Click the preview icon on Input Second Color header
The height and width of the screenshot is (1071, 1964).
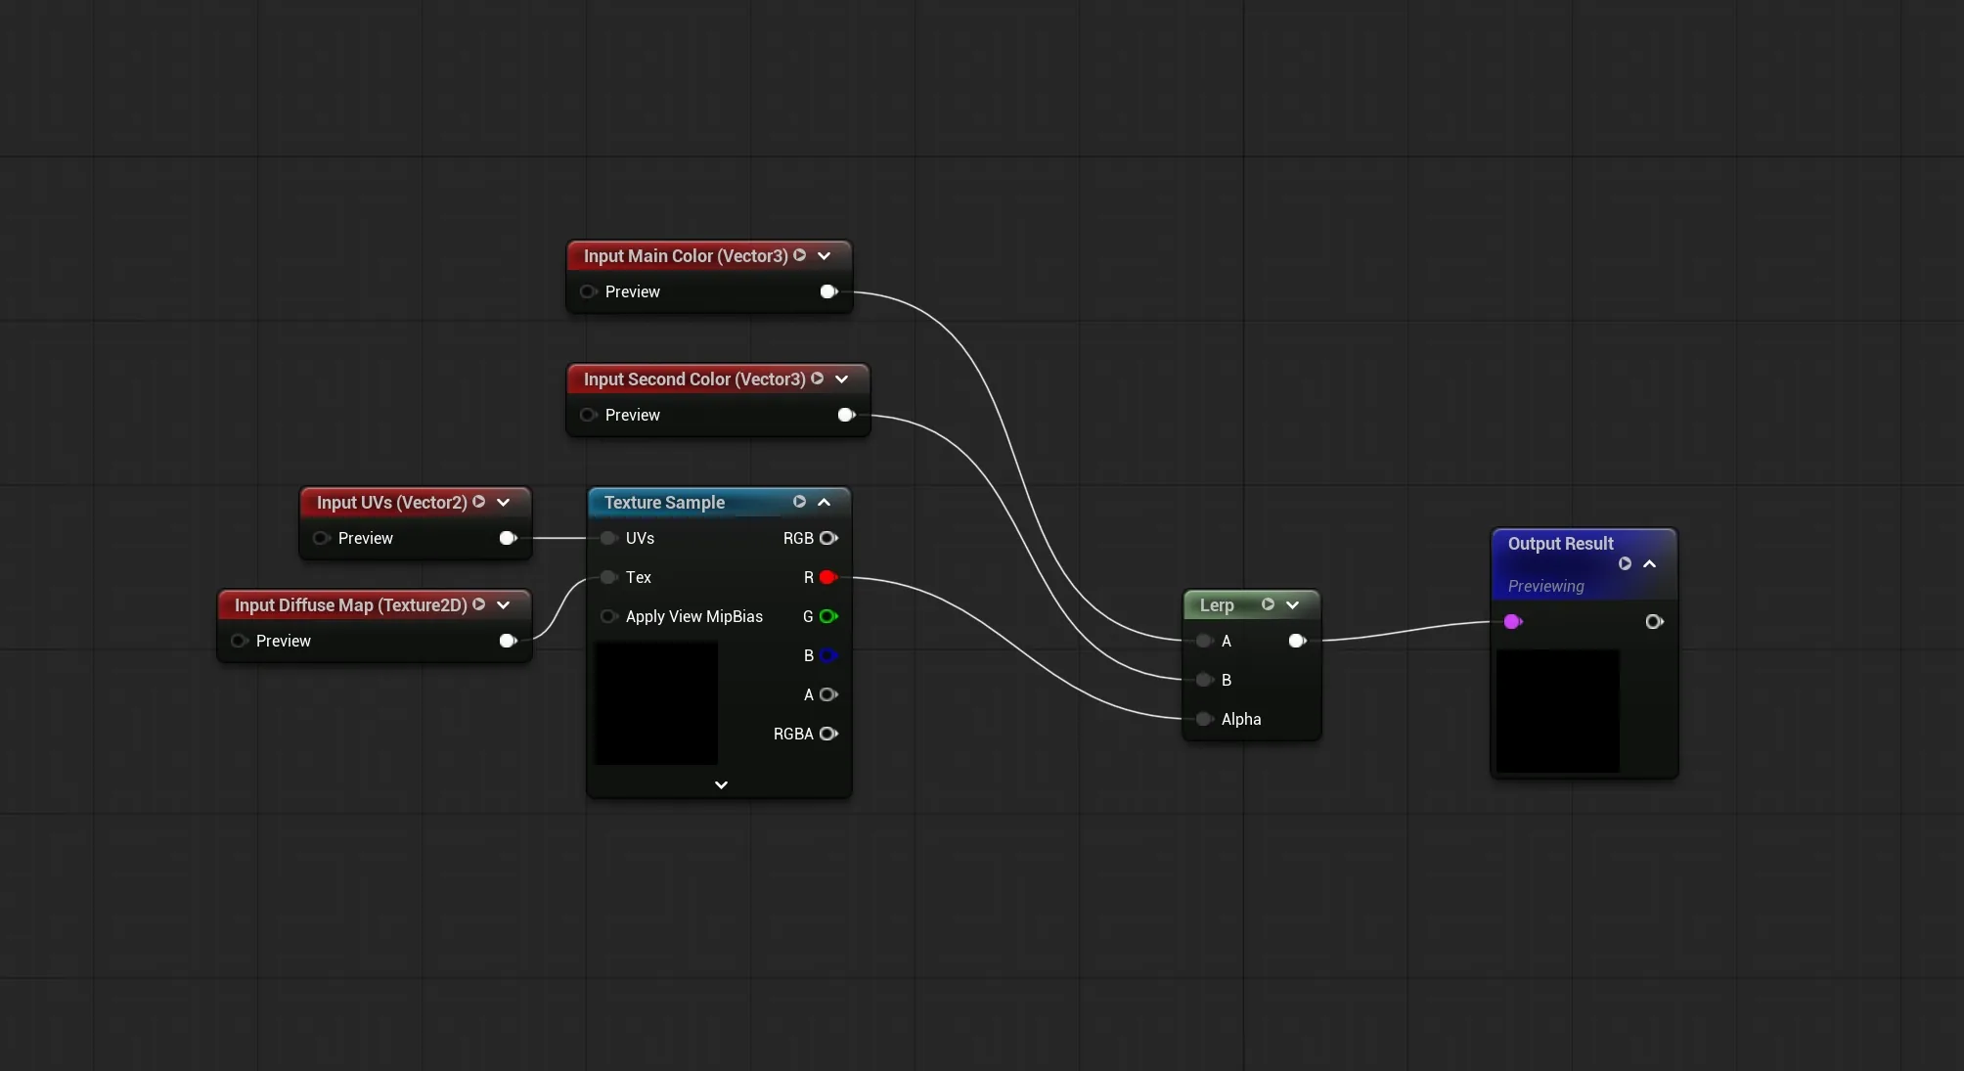(817, 379)
